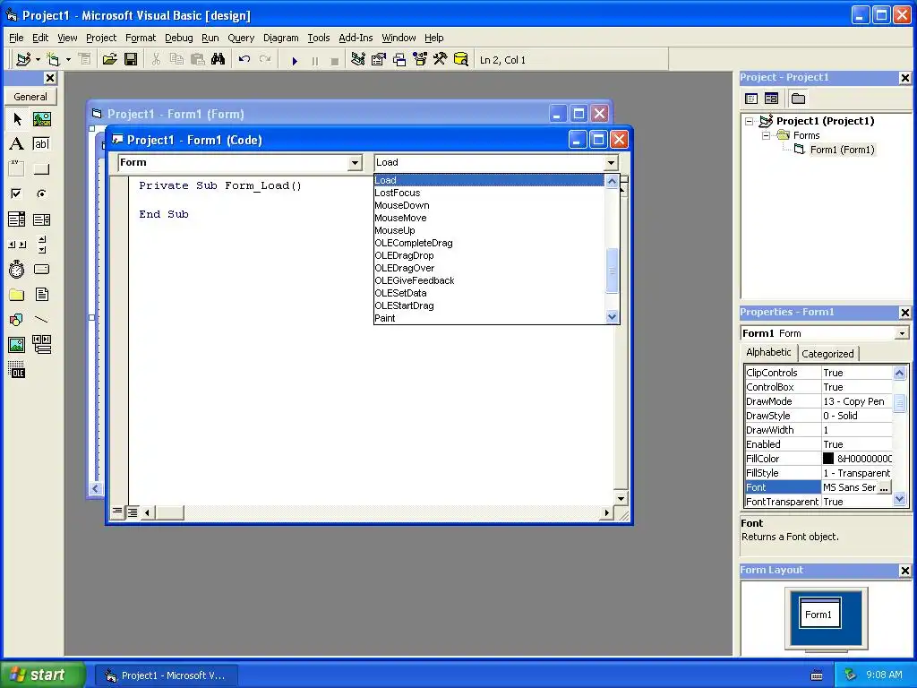917x688 pixels.
Task: Select the OptionButton control in toolbox
Action: click(41, 193)
